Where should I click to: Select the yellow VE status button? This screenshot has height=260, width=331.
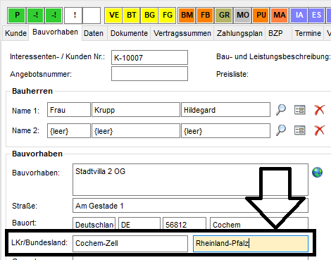click(x=113, y=16)
